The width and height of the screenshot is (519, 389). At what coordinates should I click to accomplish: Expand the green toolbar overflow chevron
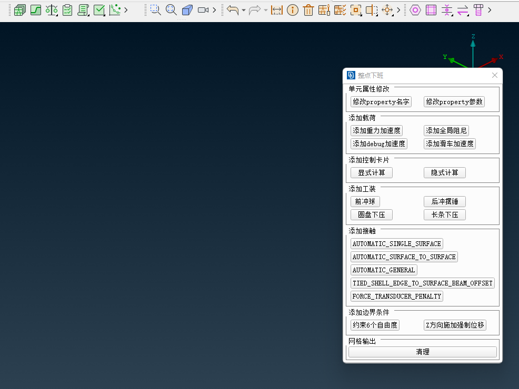[126, 10]
